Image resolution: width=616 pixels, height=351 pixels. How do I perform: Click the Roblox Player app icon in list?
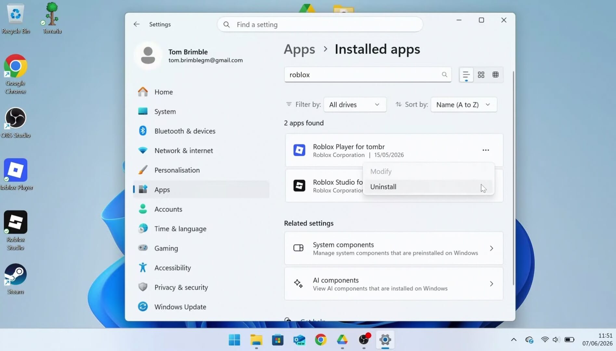299,150
